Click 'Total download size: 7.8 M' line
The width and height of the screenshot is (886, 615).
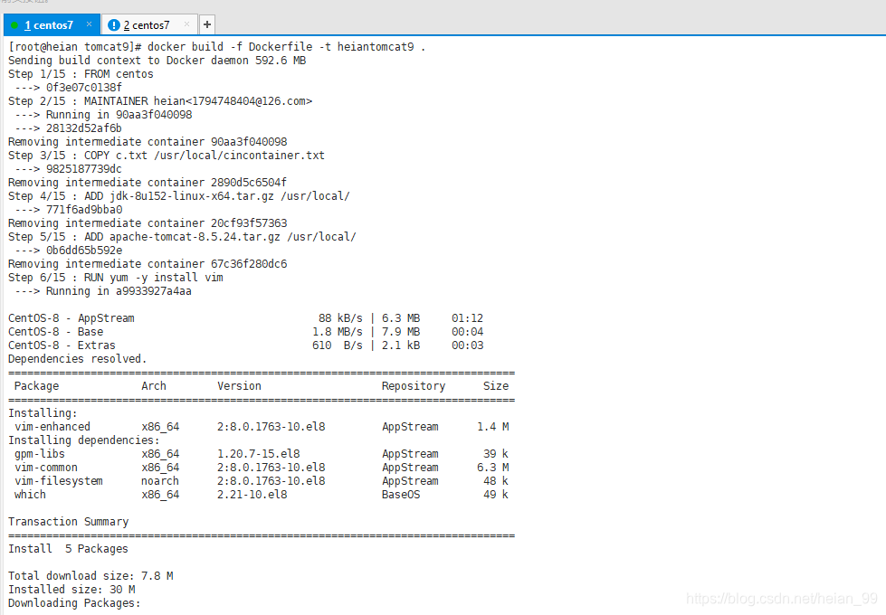pyautogui.click(x=91, y=575)
